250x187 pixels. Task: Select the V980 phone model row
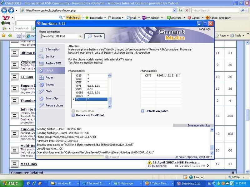click(89, 89)
